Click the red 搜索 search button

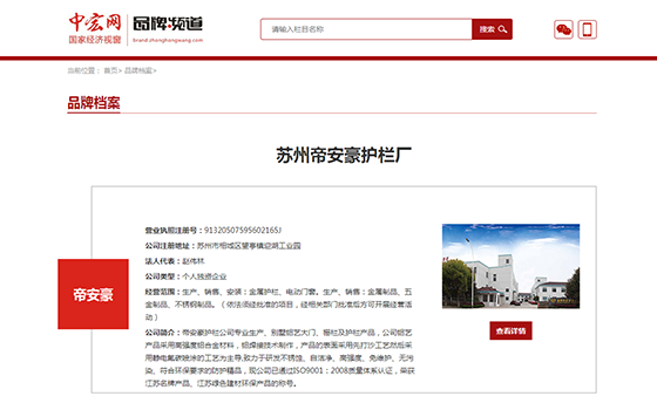(492, 29)
